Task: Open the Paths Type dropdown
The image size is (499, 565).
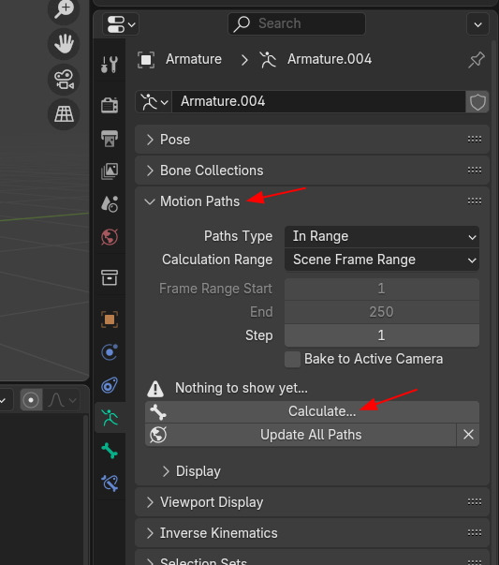Action: point(382,236)
